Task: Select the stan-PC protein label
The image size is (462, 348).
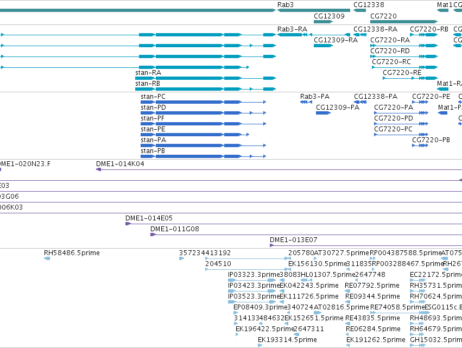Action: click(x=153, y=97)
